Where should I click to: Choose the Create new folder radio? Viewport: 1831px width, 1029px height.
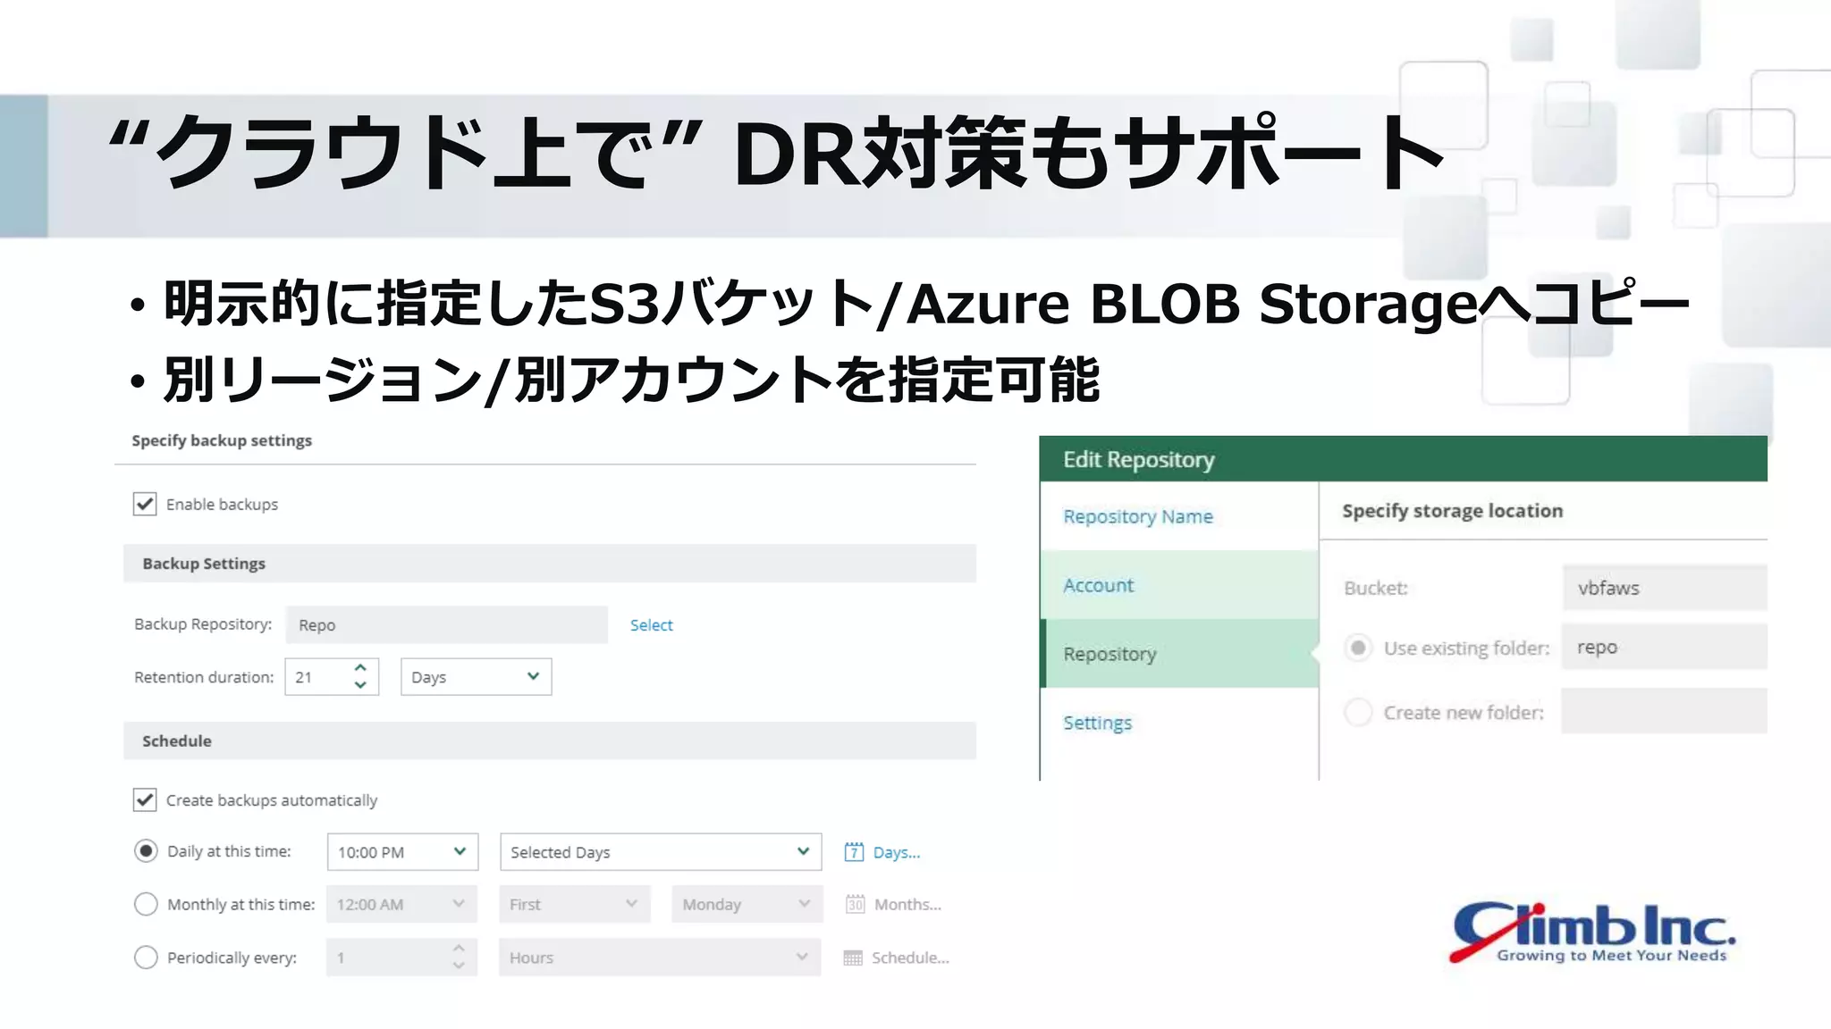coord(1358,712)
